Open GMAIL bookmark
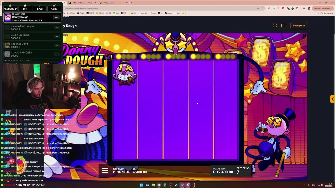 [x=71, y=13]
